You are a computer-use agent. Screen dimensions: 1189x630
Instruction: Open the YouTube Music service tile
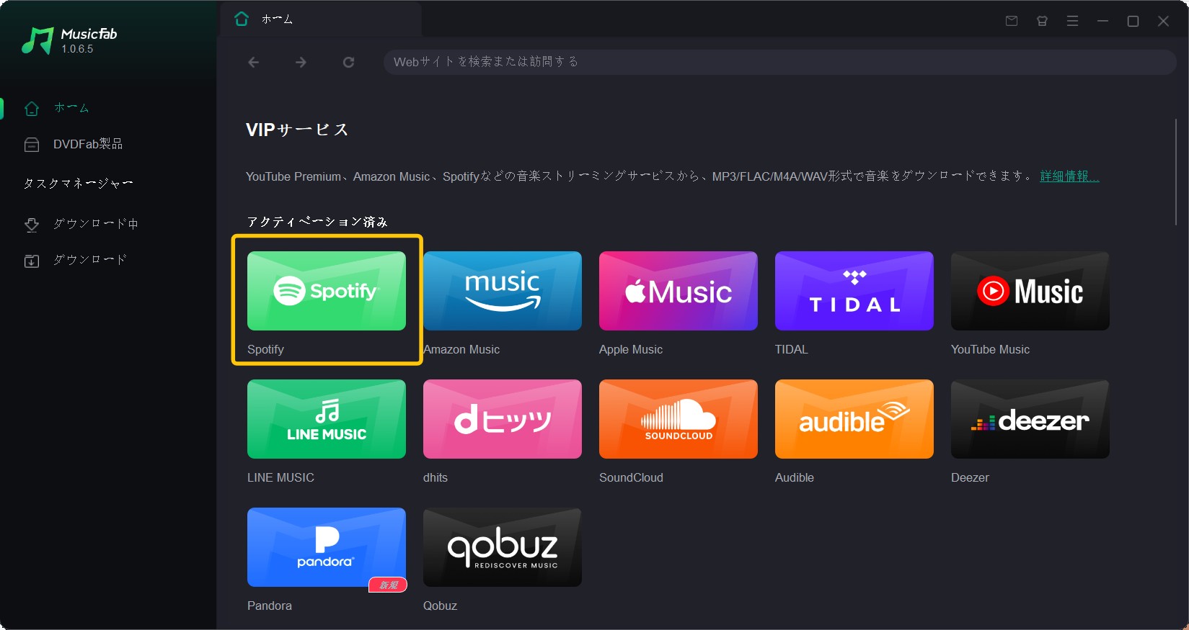click(x=1030, y=291)
